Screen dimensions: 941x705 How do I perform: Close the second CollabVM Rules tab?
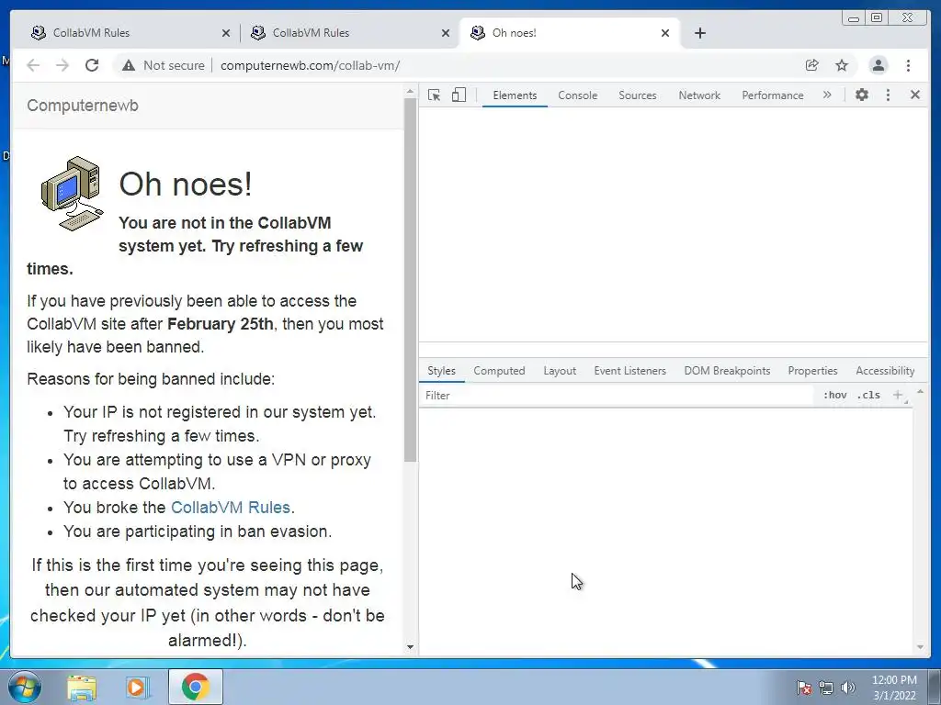446,34
